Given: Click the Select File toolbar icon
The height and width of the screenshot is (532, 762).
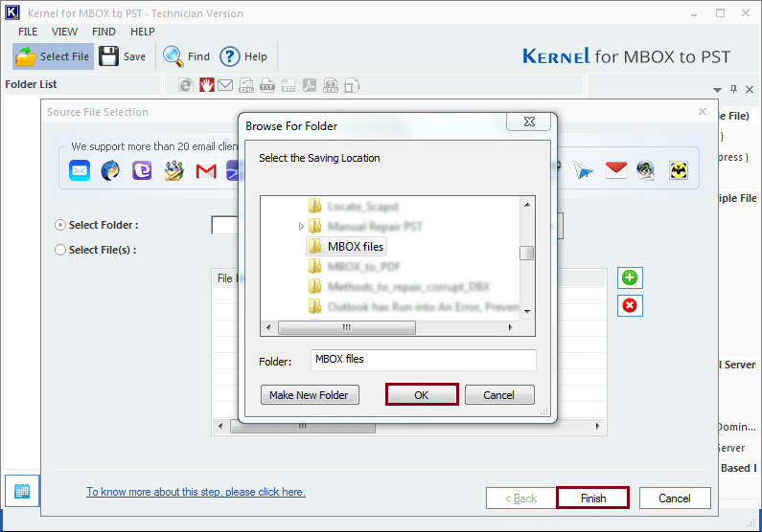Looking at the screenshot, I should [x=26, y=56].
